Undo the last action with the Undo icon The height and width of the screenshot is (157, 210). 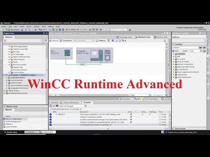pos(39,30)
